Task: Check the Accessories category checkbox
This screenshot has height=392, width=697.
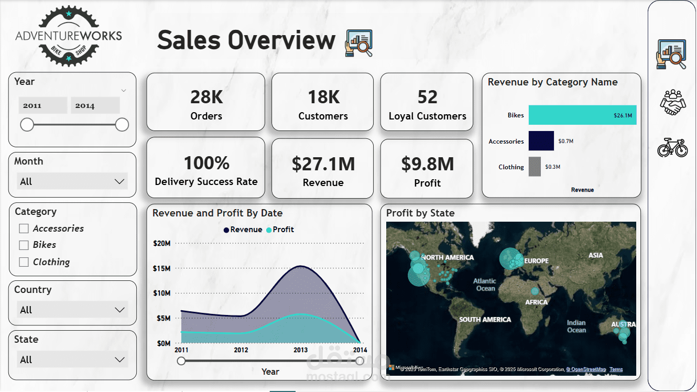Action: [x=24, y=228]
